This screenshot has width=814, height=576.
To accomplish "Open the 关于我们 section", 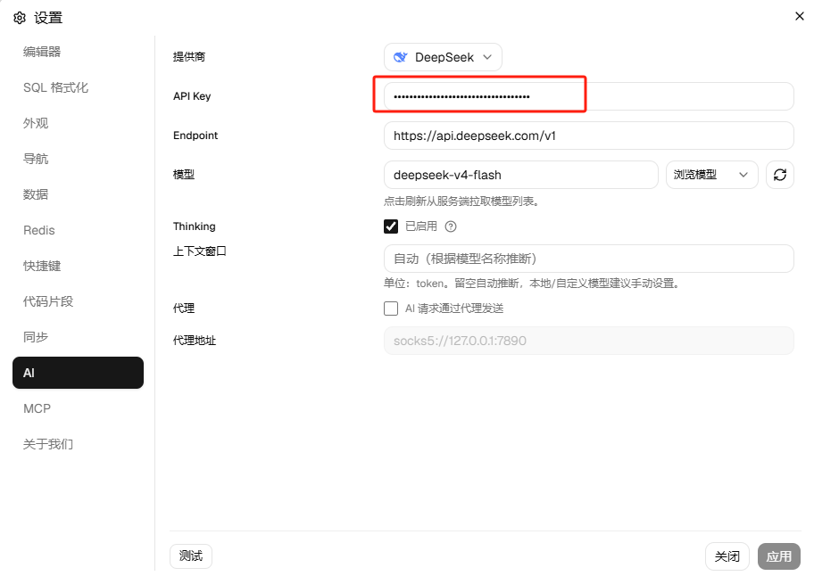I will pos(78,444).
